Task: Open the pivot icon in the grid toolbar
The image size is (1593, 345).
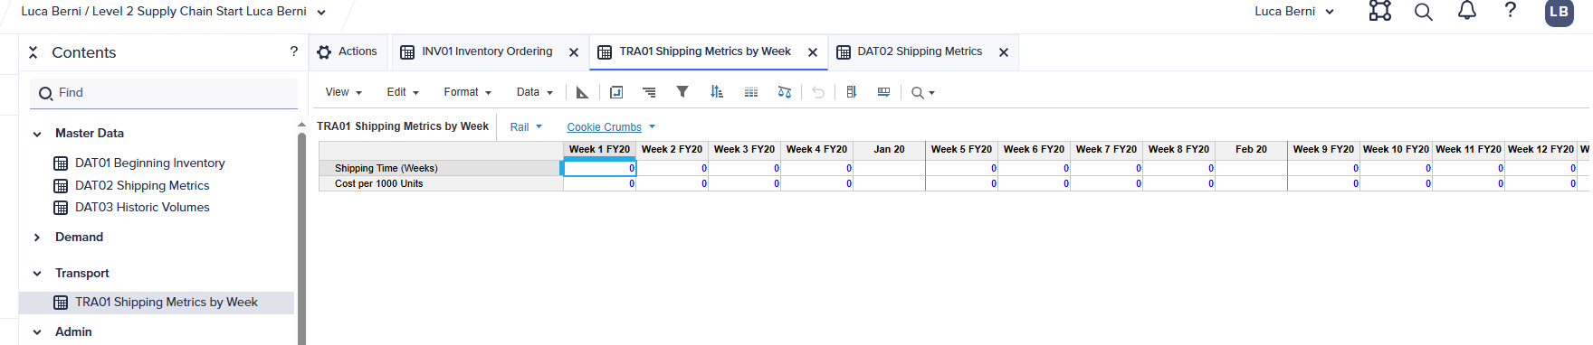Action: click(616, 92)
